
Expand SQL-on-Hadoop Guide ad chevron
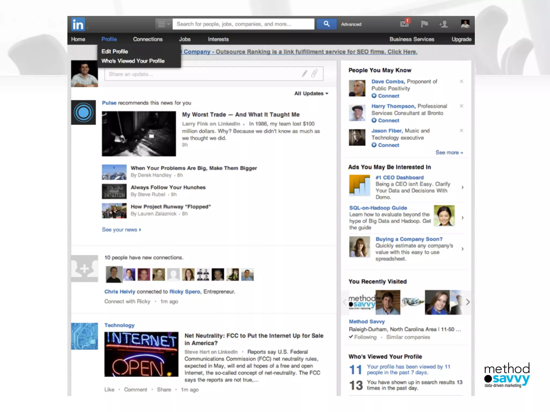[462, 218]
